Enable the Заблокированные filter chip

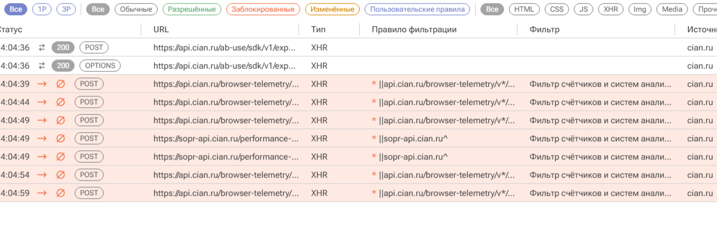point(263,9)
